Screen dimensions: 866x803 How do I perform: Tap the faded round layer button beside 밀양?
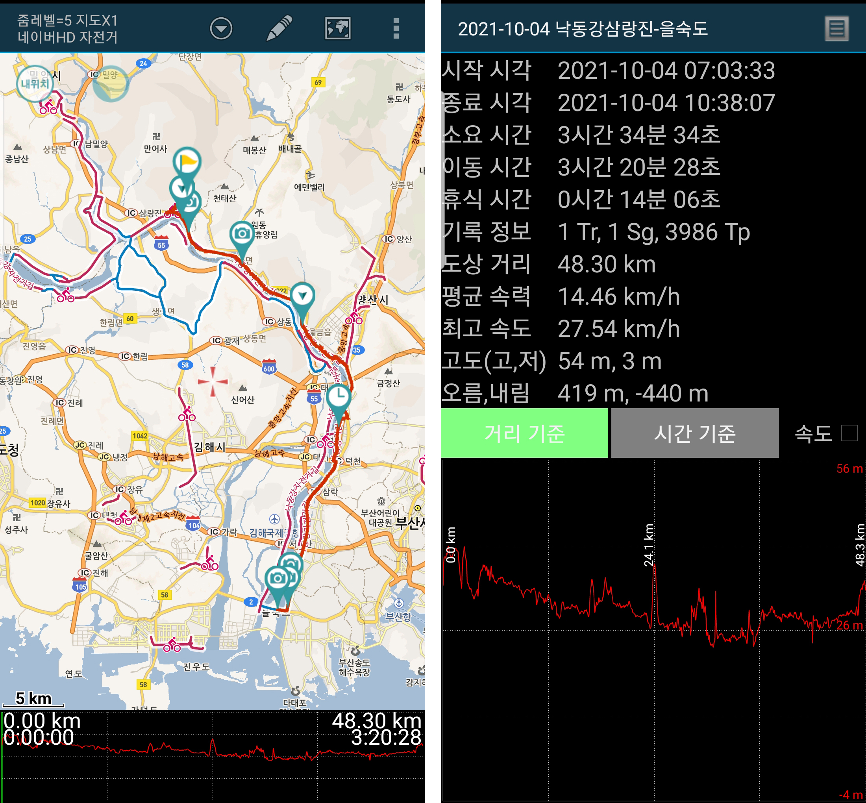(110, 84)
